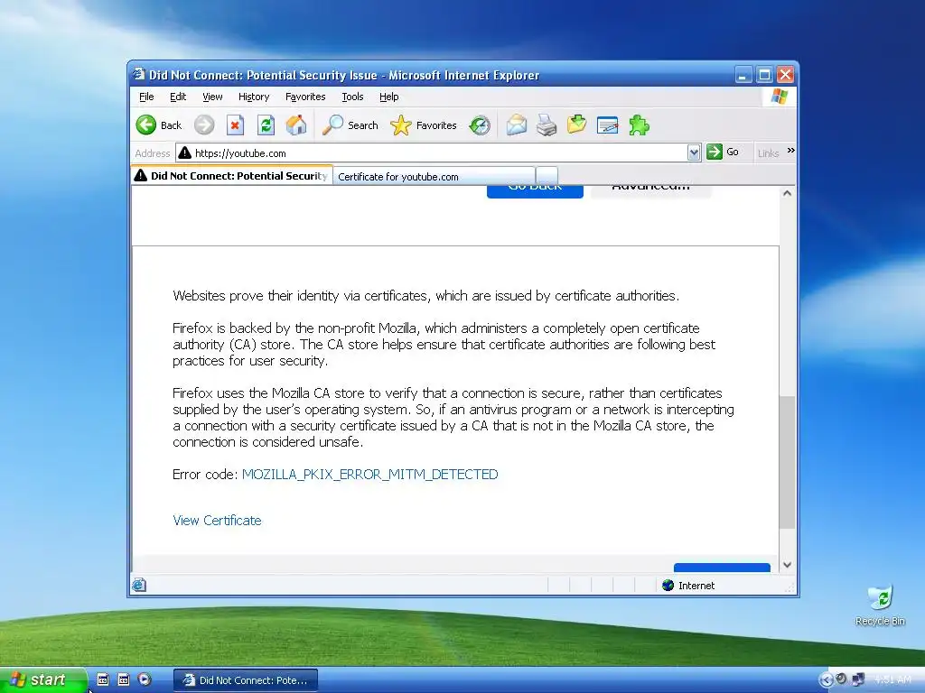Click the blank new tab button
The image size is (925, 693).
coord(547,176)
